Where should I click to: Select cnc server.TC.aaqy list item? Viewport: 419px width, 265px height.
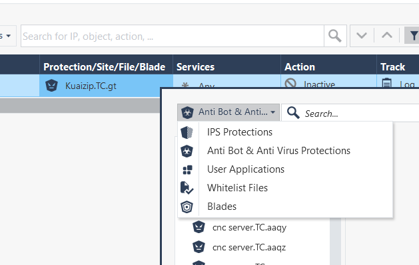click(x=249, y=227)
